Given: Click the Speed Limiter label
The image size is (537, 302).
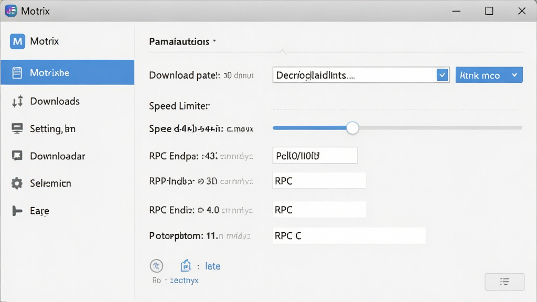Looking at the screenshot, I should [x=179, y=106].
